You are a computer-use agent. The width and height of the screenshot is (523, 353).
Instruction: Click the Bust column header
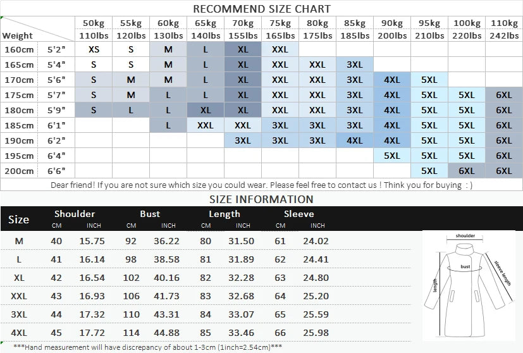150,214
